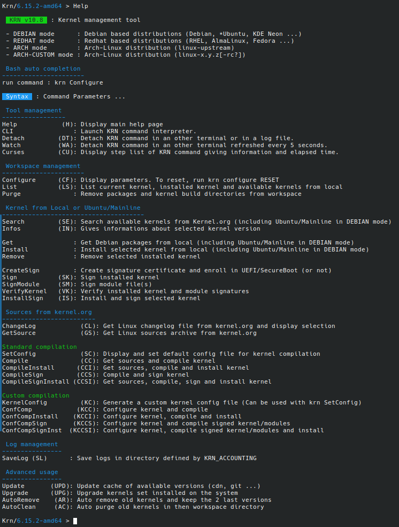This screenshot has width=399, height=527.
Task: Click the 'DEBIAN mode' line label
Action: [x=34, y=34]
